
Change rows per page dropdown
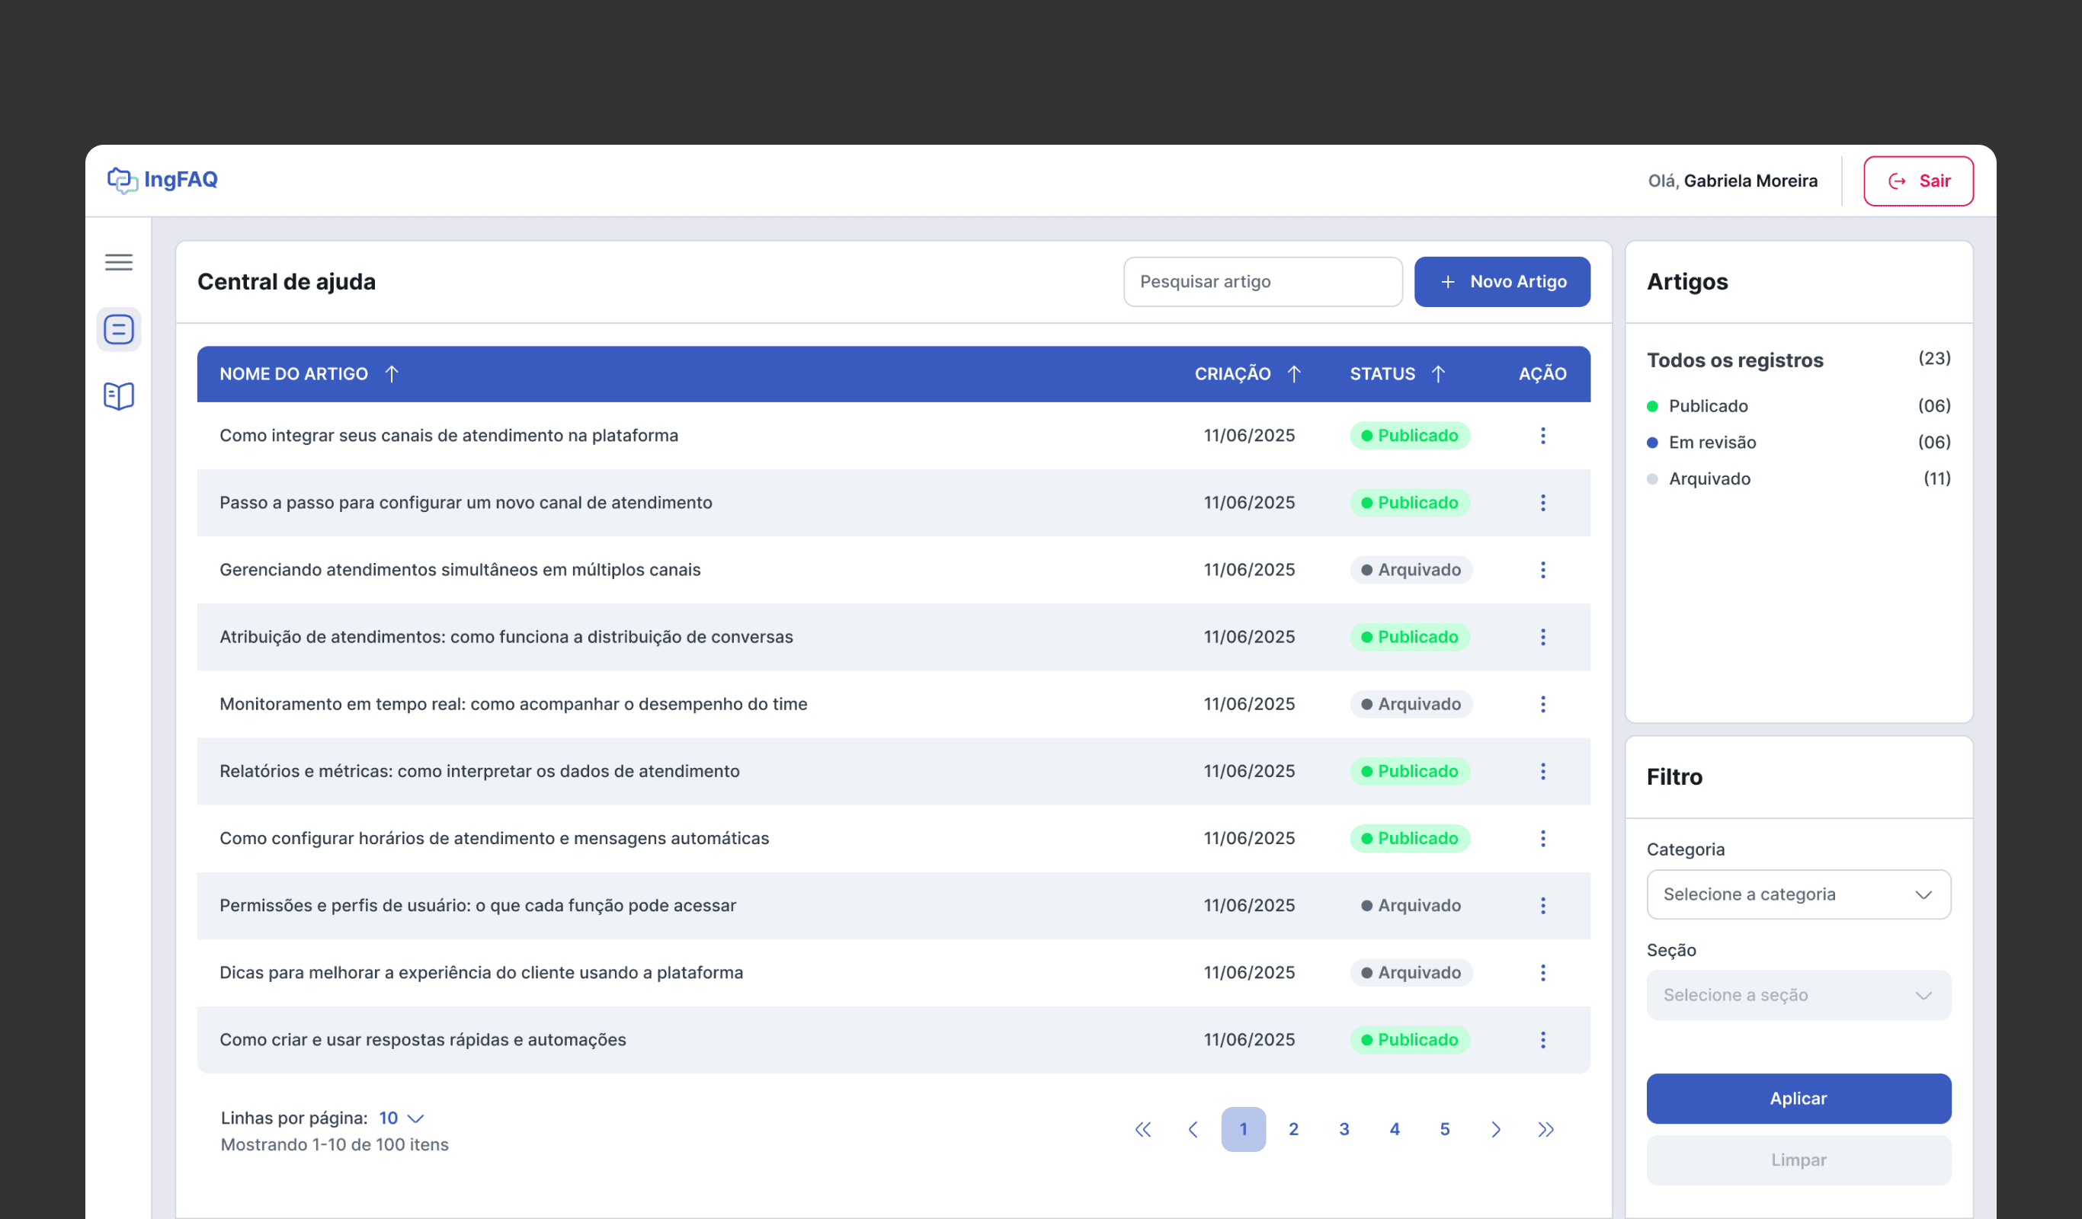(402, 1118)
